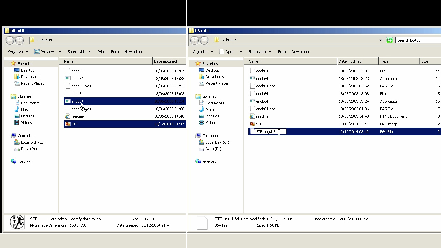This screenshot has height=248, width=441.
Task: Click Back arrow in right b64util window
Action: (x=194, y=40)
